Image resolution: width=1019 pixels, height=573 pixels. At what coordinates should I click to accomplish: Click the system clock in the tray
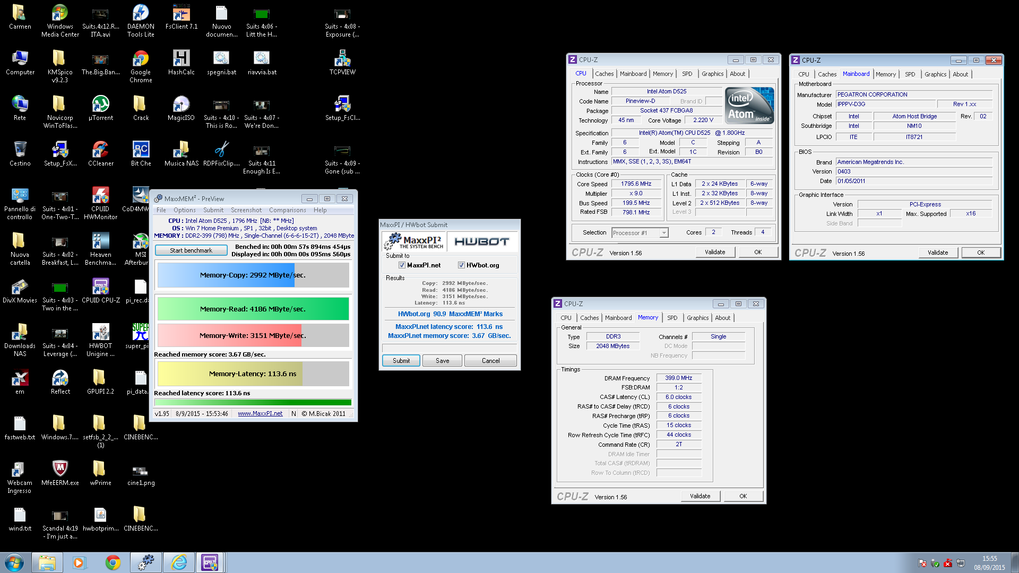pyautogui.click(x=989, y=563)
